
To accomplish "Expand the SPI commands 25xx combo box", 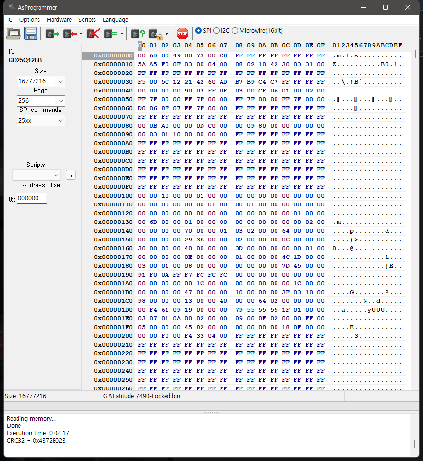I will coord(60,121).
